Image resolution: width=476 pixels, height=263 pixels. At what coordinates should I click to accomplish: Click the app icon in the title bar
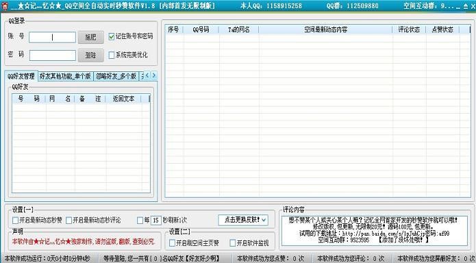pos(5,5)
